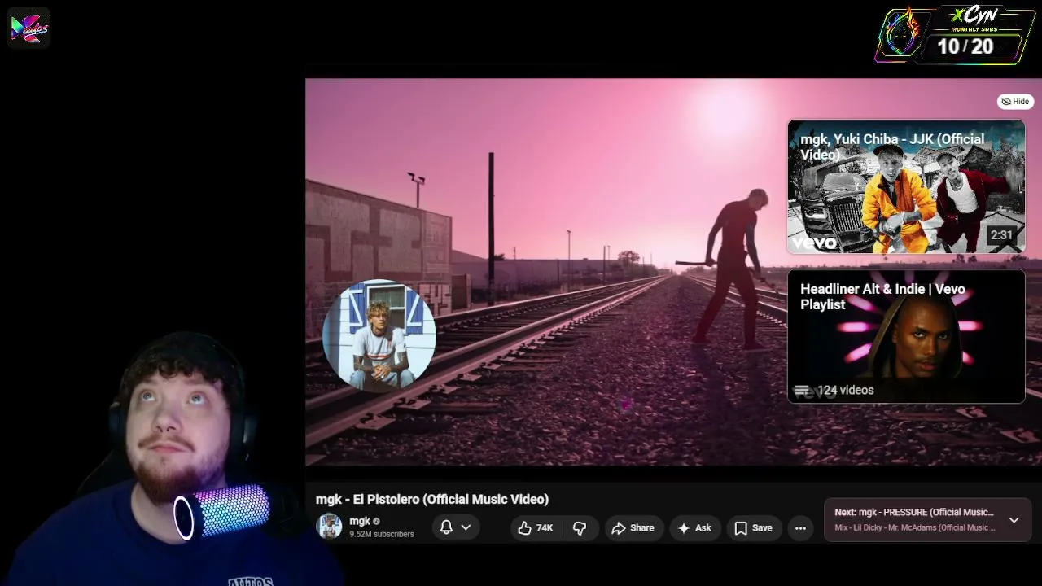This screenshot has height=586, width=1042.
Task: Save the video to a playlist
Action: 753,528
